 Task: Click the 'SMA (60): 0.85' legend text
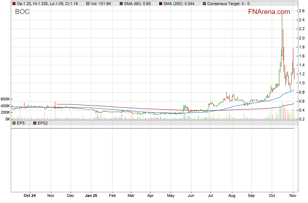[x=137, y=4]
